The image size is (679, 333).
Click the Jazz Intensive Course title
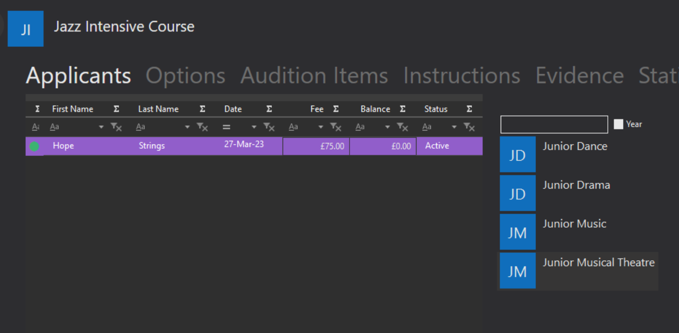[x=124, y=27]
